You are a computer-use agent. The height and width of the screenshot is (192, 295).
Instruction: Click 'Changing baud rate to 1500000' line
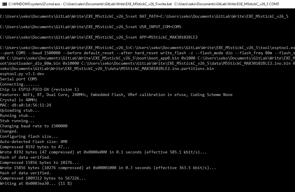(34, 126)
